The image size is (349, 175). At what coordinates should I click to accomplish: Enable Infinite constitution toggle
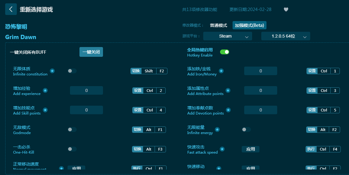pos(72,71)
